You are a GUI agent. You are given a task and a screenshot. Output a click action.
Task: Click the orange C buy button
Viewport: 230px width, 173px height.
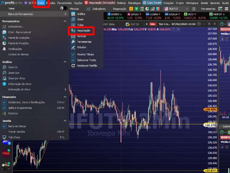click(x=131, y=9)
